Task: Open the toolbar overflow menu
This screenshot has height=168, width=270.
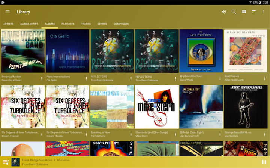Action: click(x=264, y=12)
